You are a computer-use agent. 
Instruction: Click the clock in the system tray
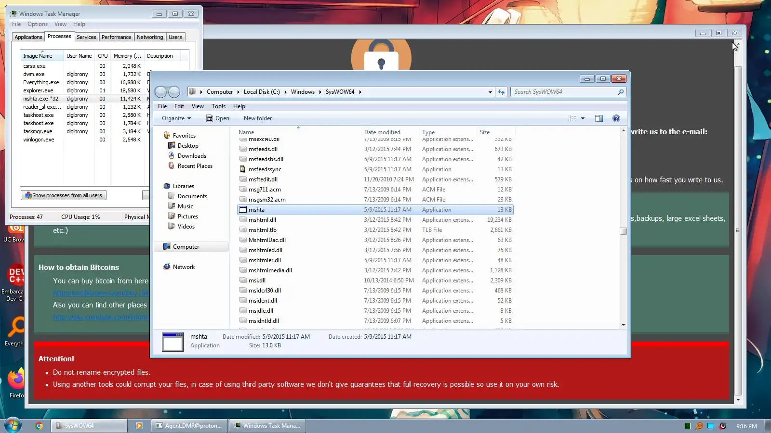746,426
